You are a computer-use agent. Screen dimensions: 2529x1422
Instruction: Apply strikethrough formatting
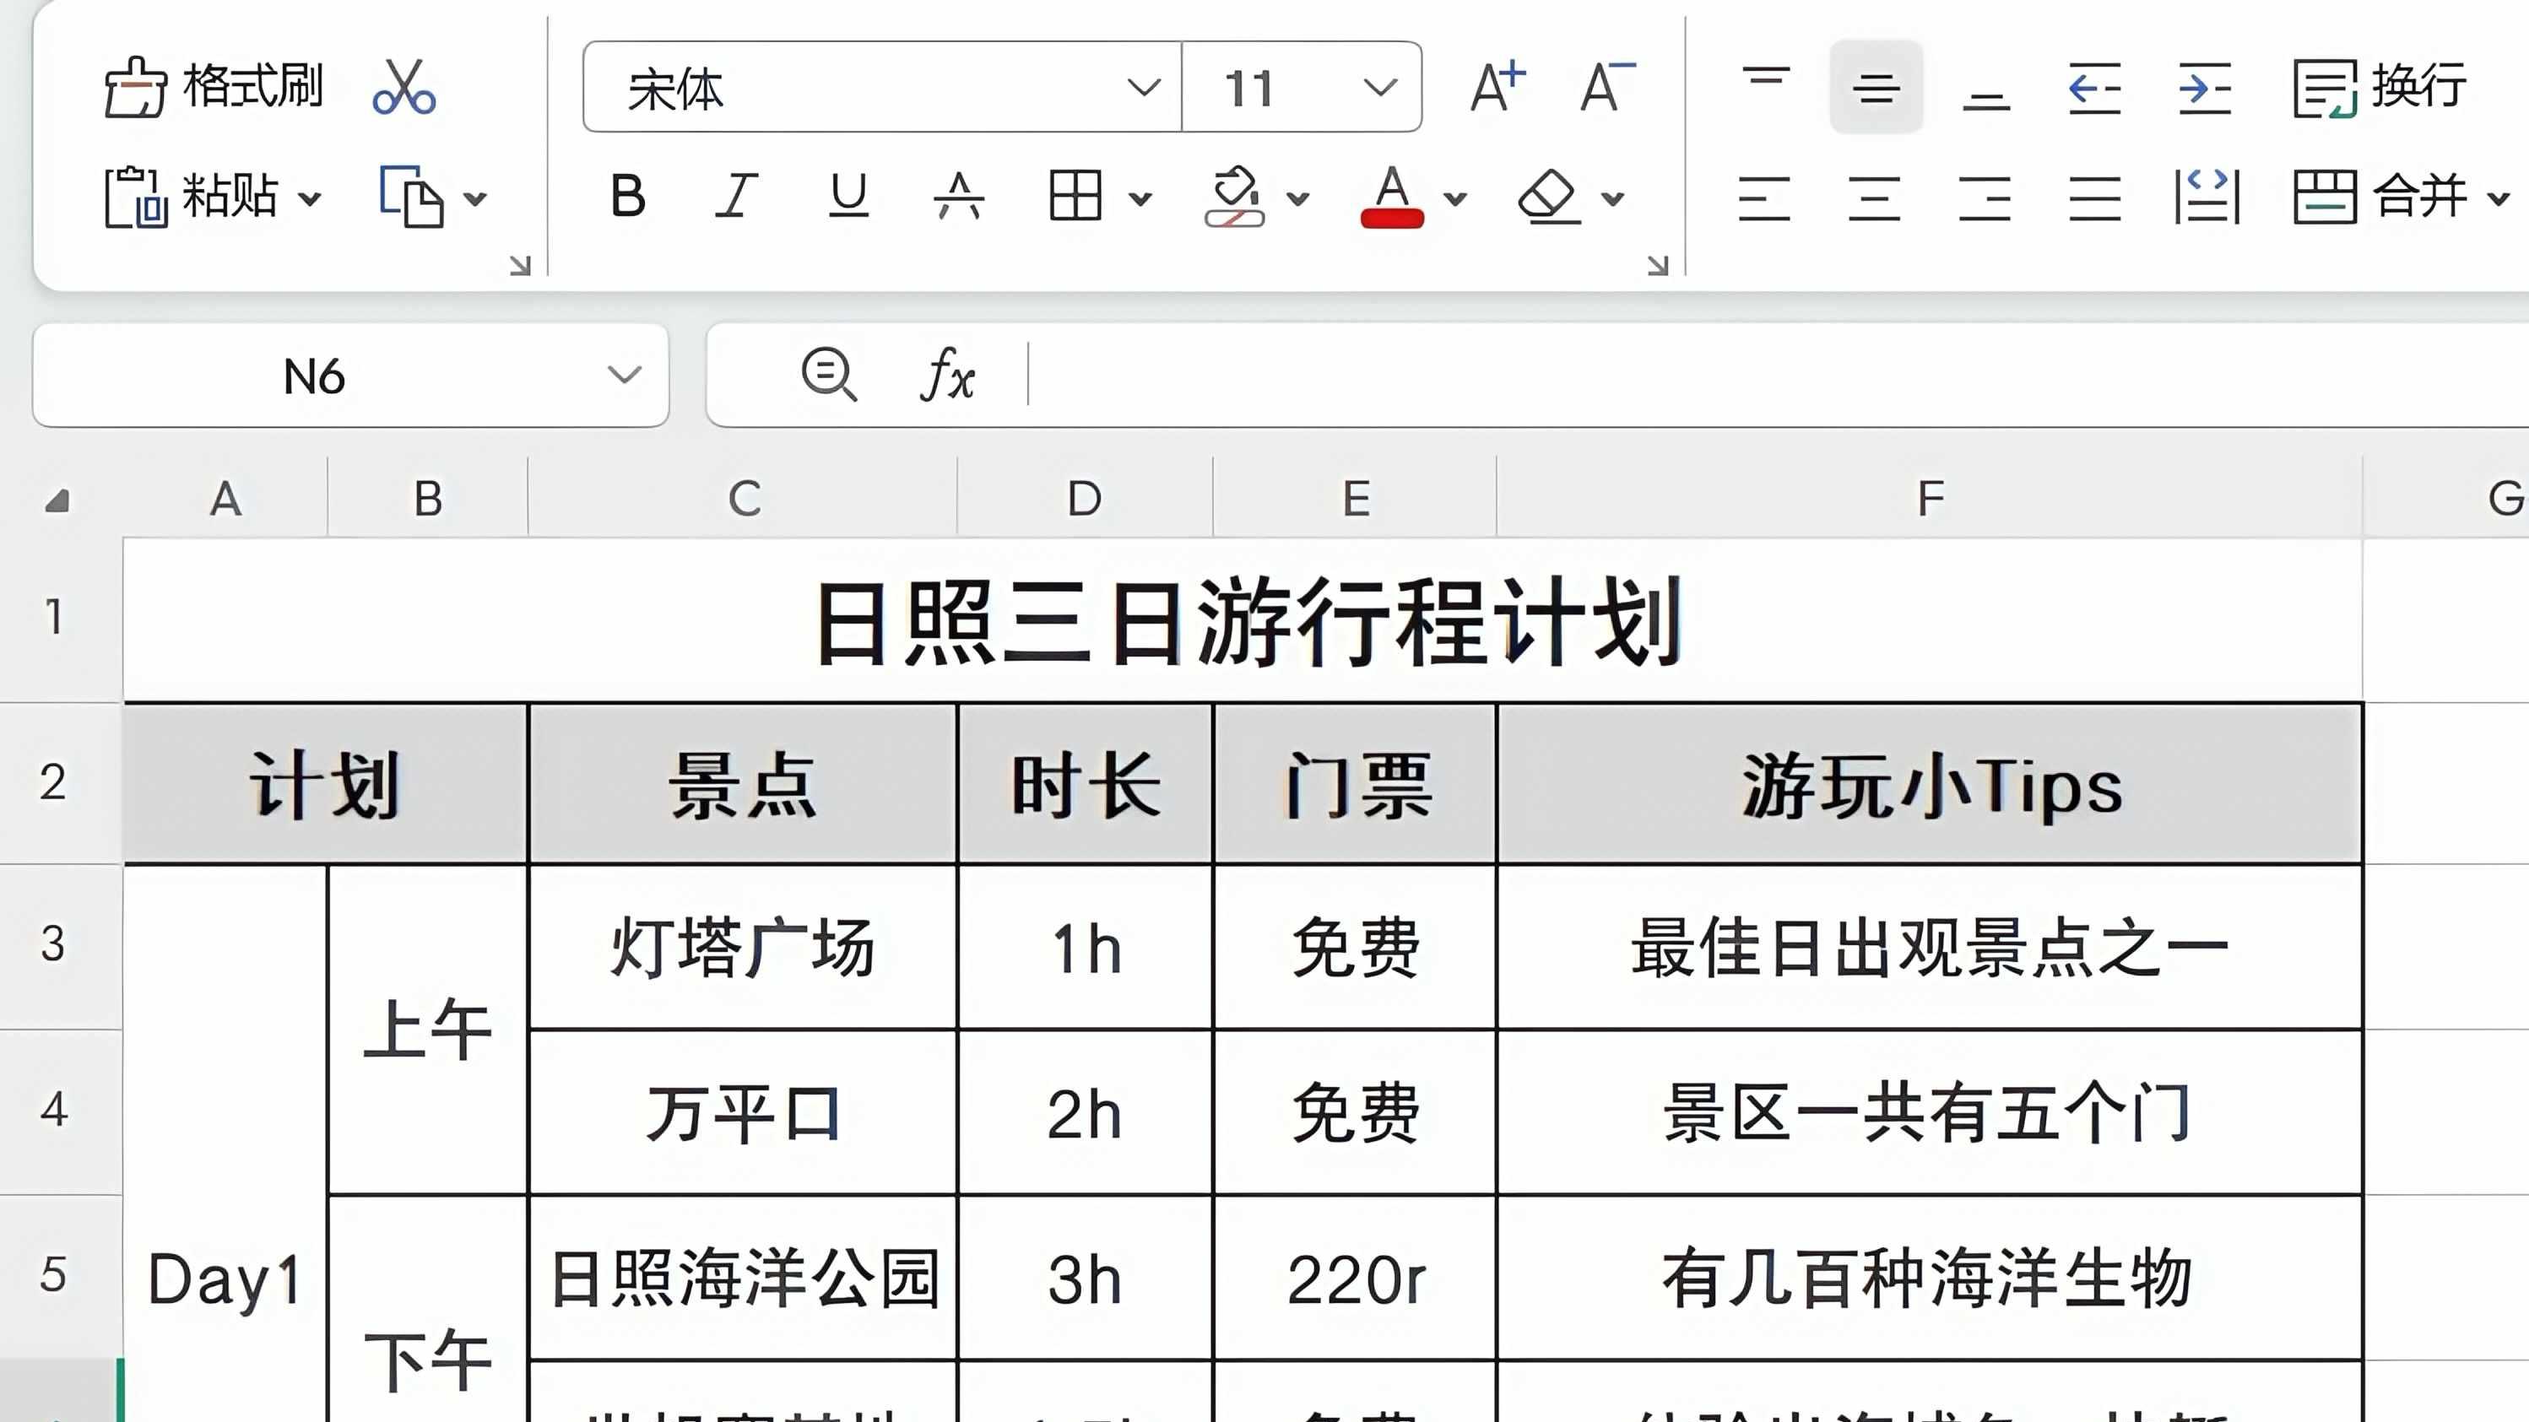(x=957, y=197)
